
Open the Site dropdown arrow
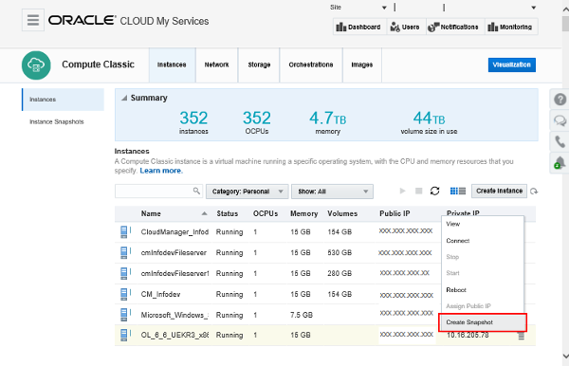pyautogui.click(x=384, y=8)
